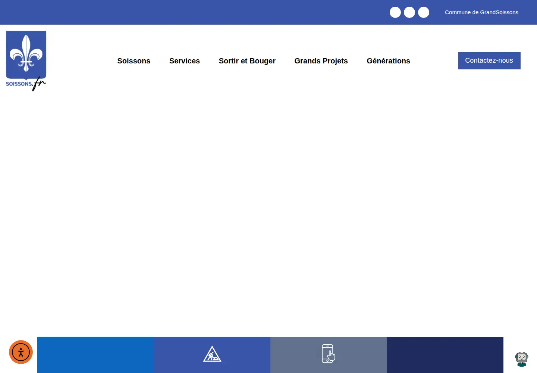Select the bright blue tile at the bottom
This screenshot has width=537, height=373.
coord(95,355)
